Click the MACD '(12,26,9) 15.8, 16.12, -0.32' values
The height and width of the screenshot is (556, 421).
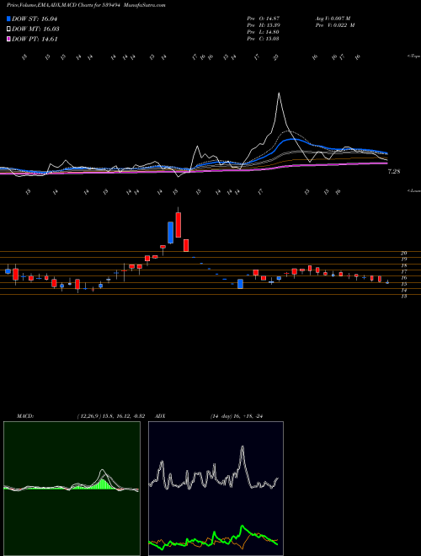pos(110,416)
